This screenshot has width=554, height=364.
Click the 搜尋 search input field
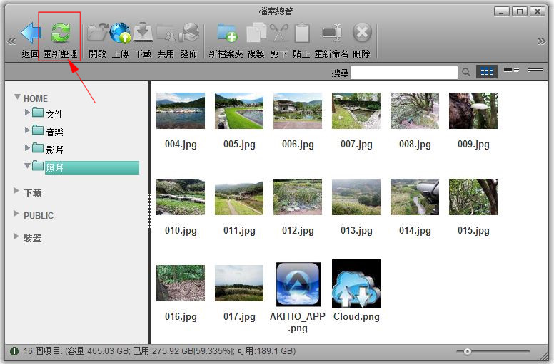click(x=403, y=73)
